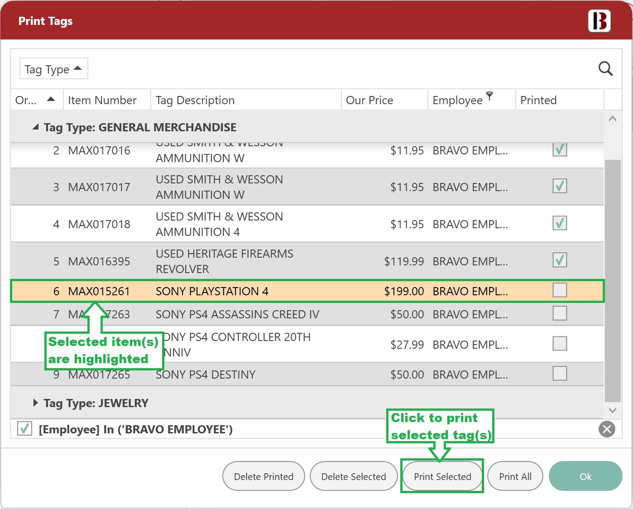The image size is (633, 509).
Task: Toggle Printed checkbox for MAX017018
Action: [x=560, y=223]
